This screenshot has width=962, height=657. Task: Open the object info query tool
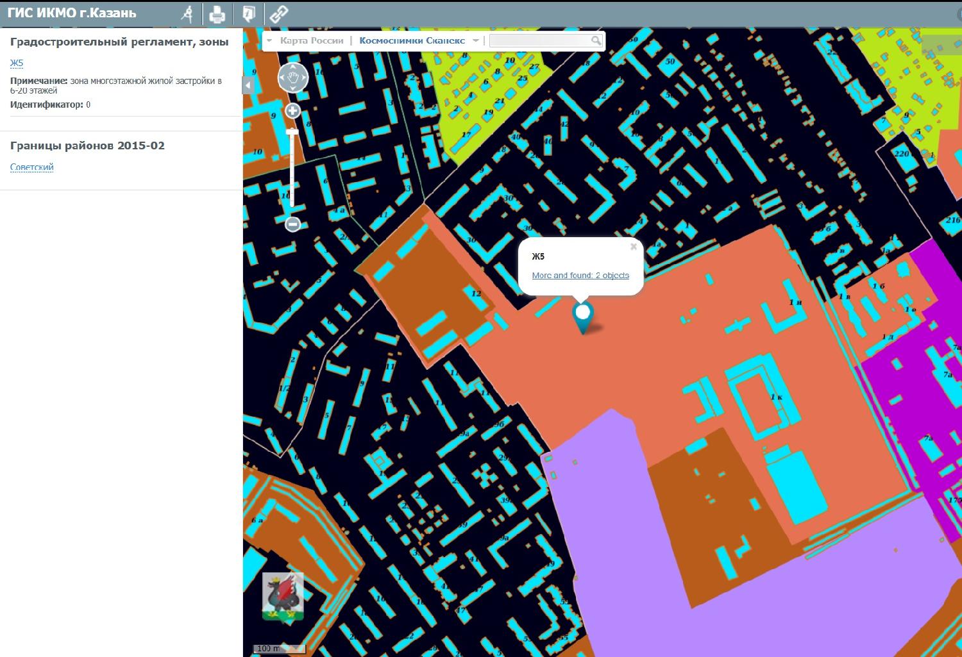pos(249,13)
